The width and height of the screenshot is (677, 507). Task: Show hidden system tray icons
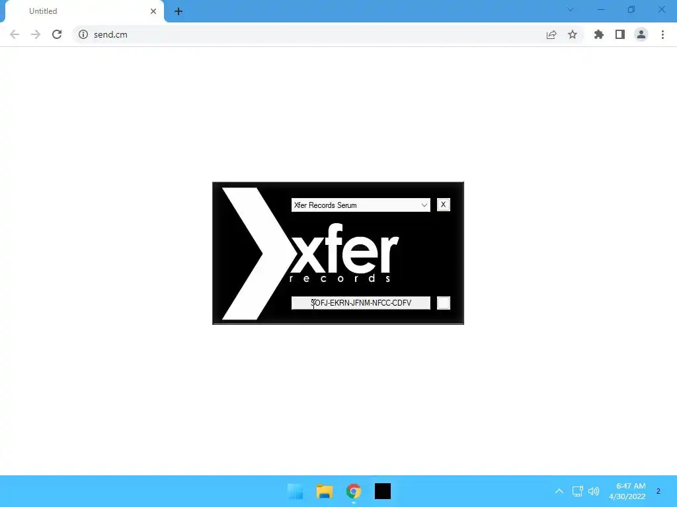[x=559, y=491]
